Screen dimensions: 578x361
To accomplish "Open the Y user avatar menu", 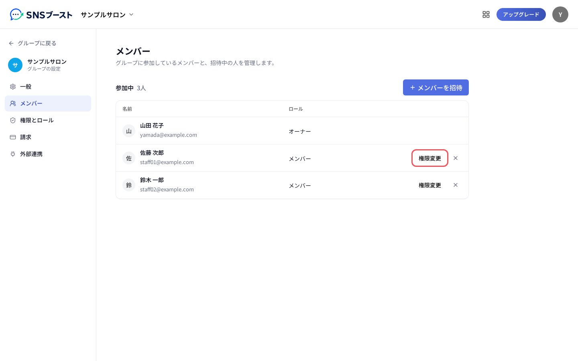I will 560,14.
